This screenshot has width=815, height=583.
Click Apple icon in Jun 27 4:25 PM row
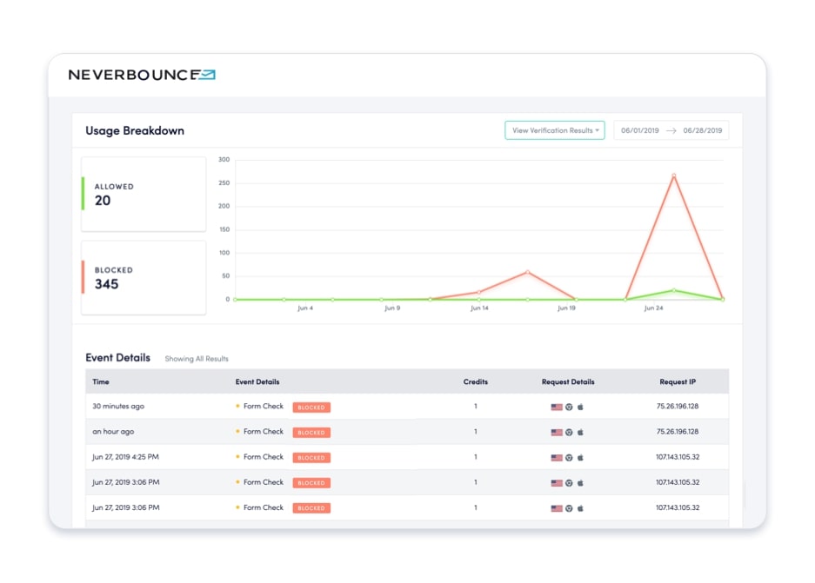pos(580,457)
